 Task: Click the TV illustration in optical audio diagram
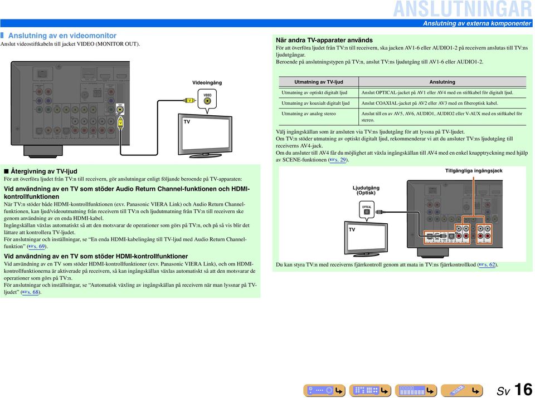[x=366, y=239]
